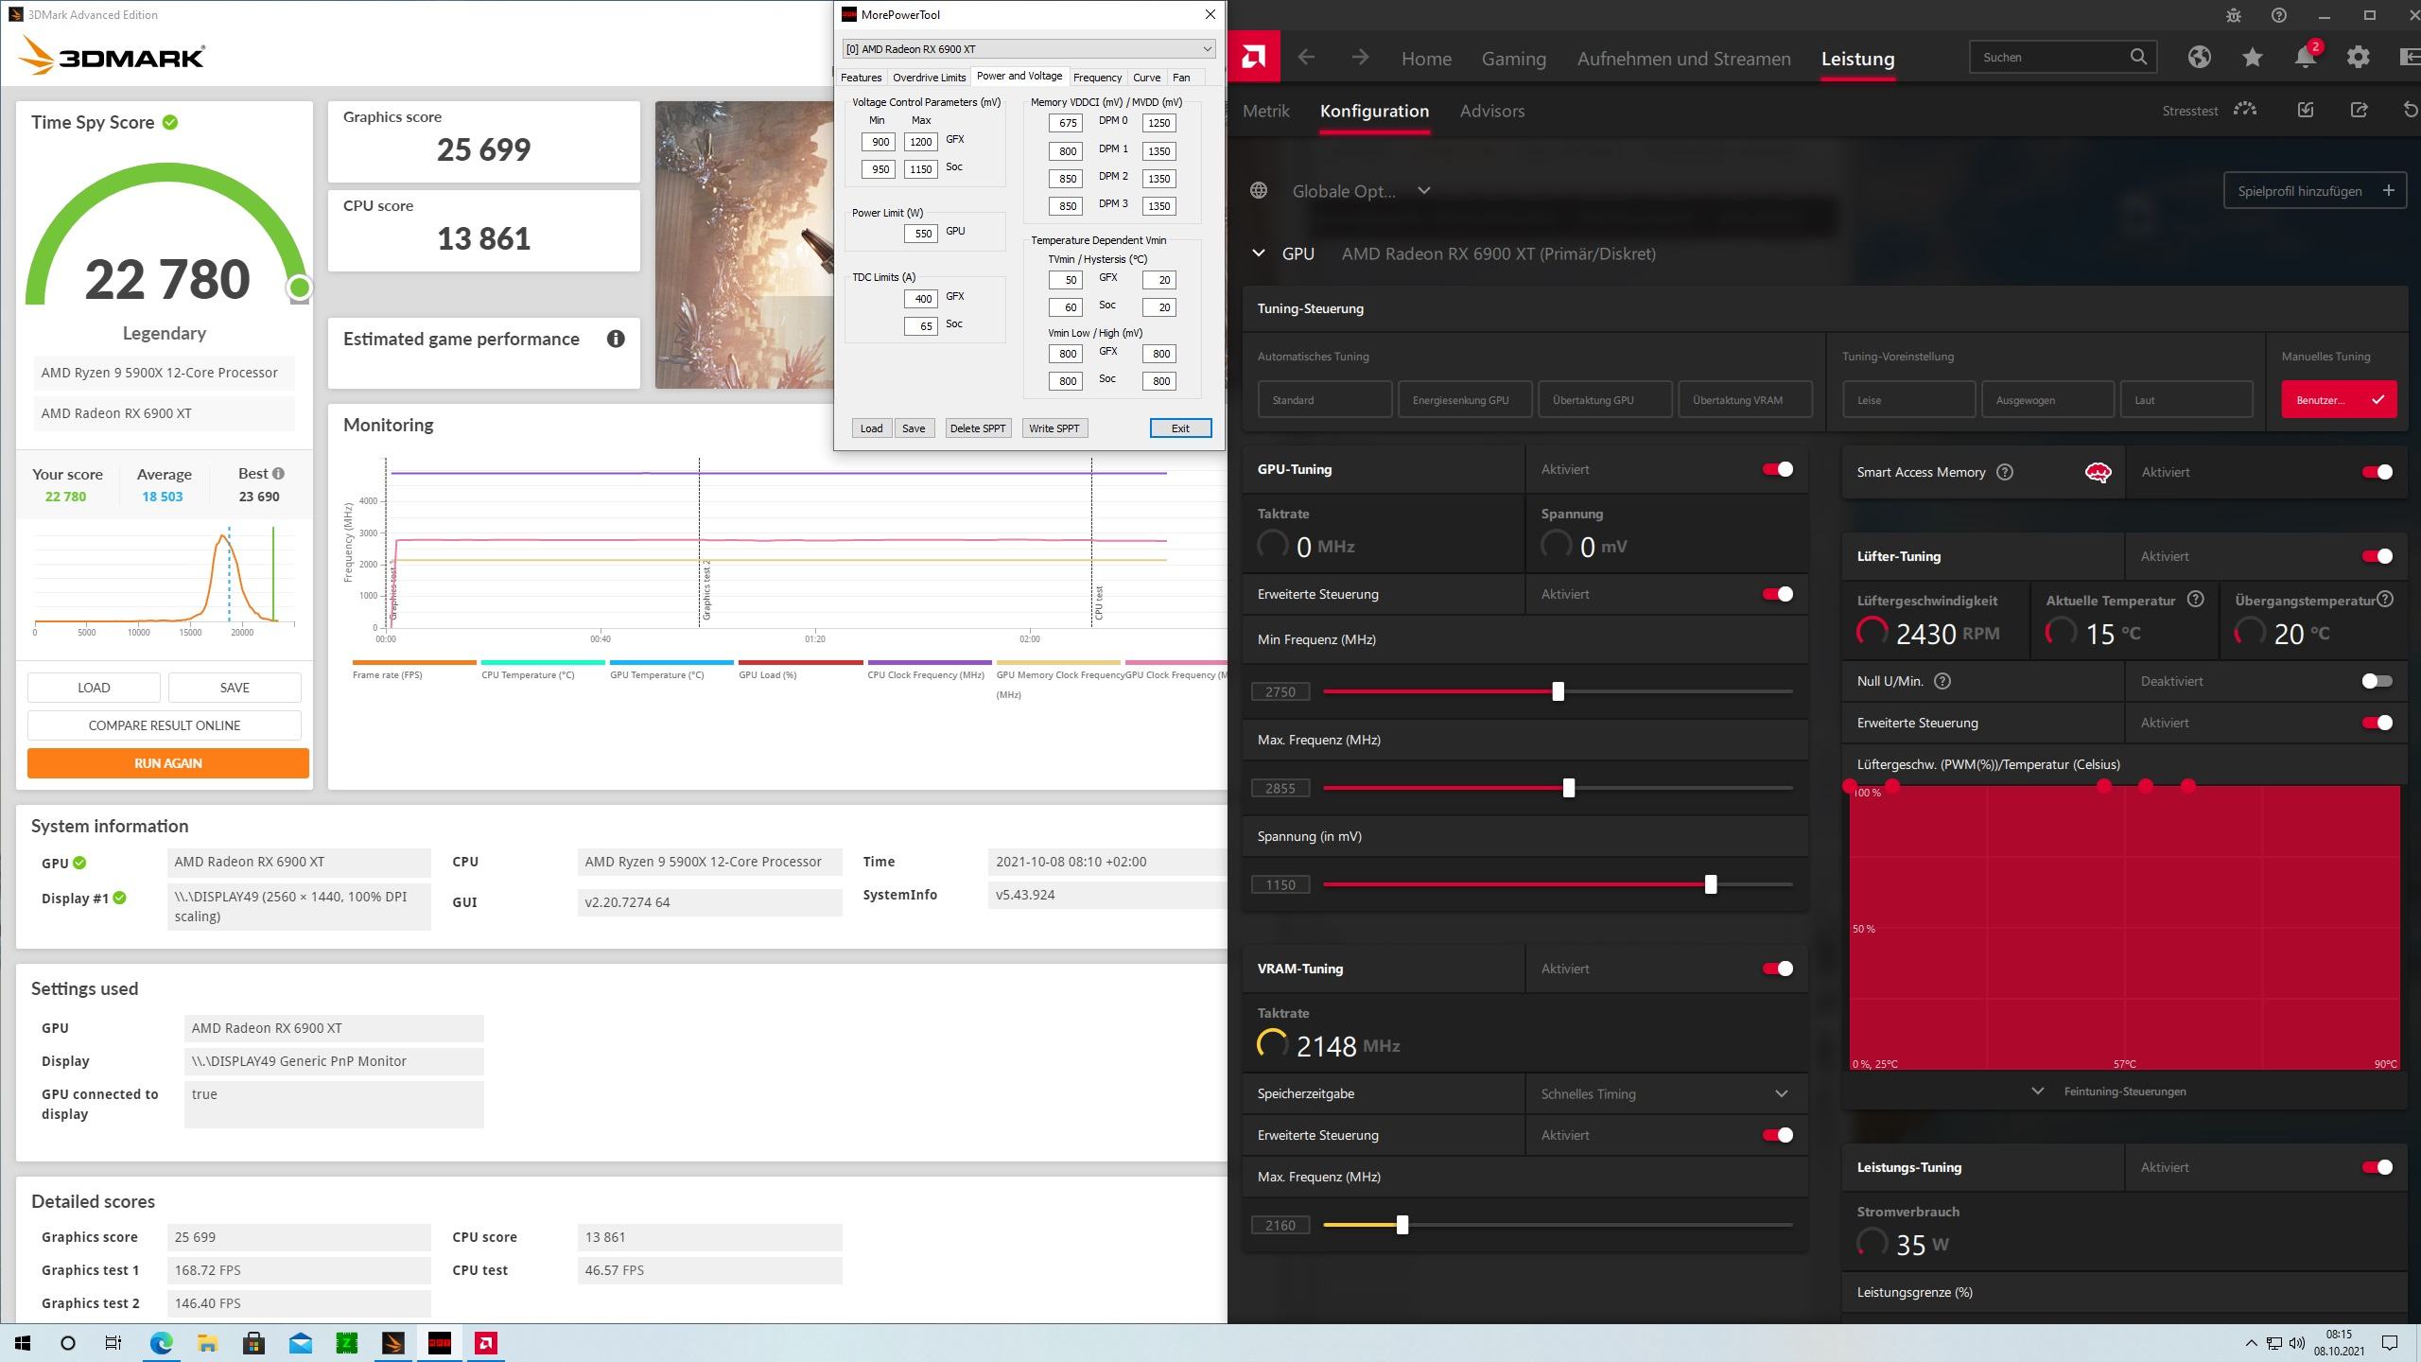The image size is (2421, 1362).
Task: Open Microsoft Edge from taskbar
Action: (161, 1342)
